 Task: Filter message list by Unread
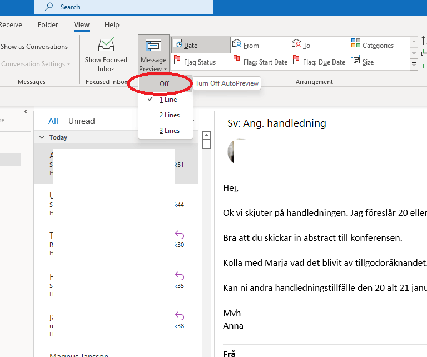tap(82, 121)
